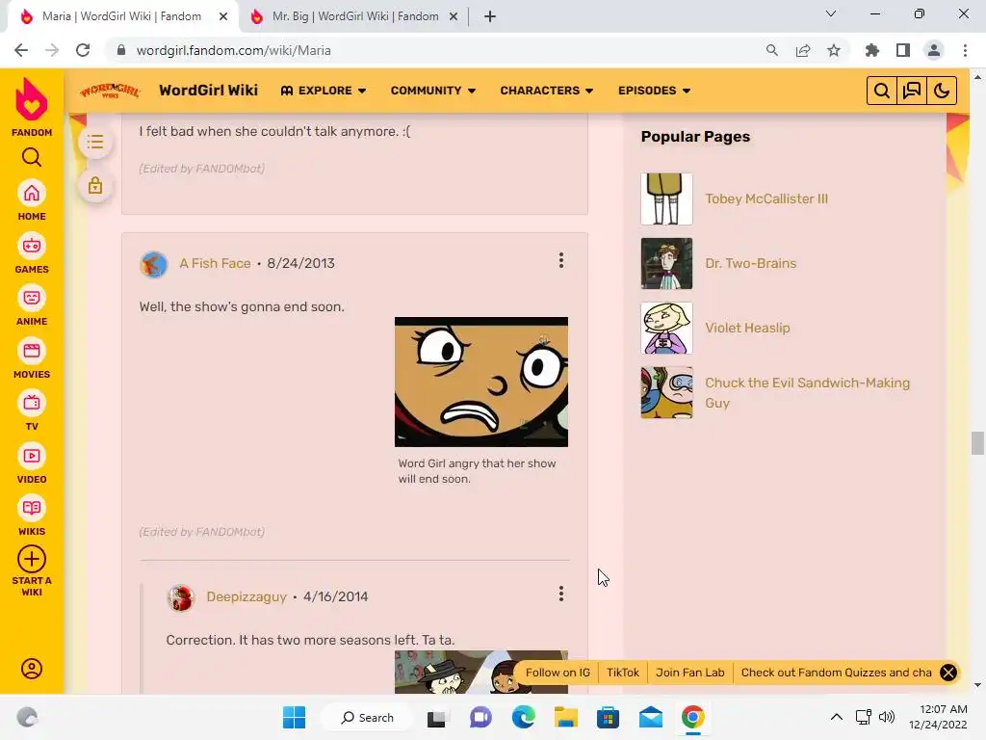Open Chrome three-dot menu

coord(965,50)
